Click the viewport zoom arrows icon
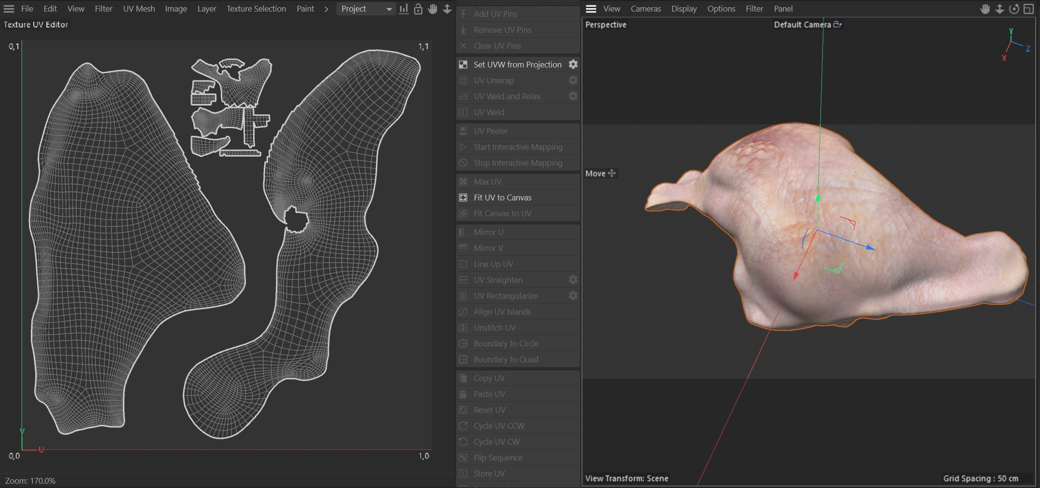The width and height of the screenshot is (1040, 488). point(999,9)
